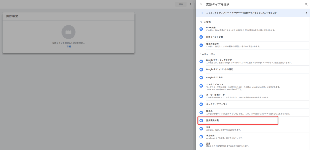Click the 未定義値 variable icon
This screenshot has height=150, width=310.
[201, 137]
